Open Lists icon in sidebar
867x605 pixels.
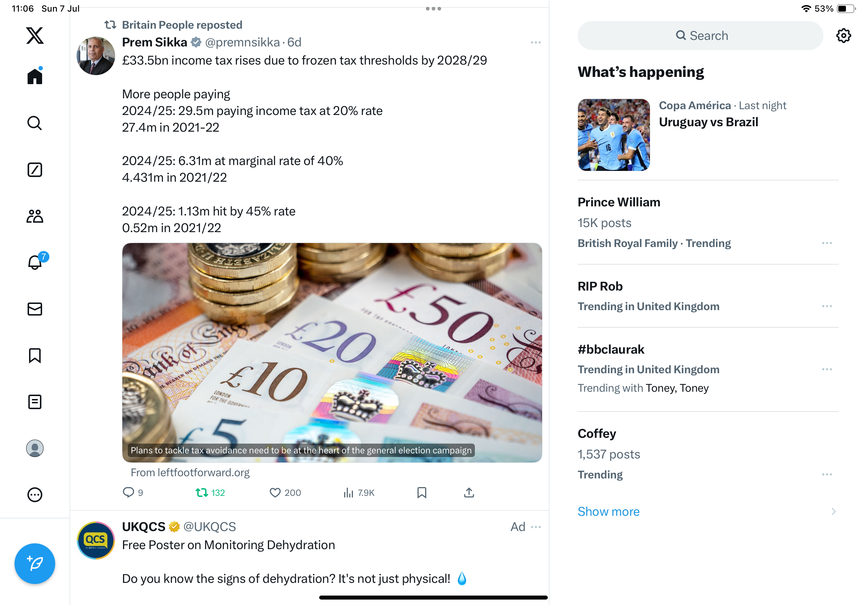click(35, 402)
